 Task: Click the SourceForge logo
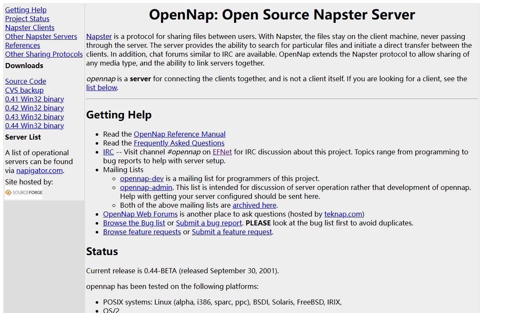(24, 192)
